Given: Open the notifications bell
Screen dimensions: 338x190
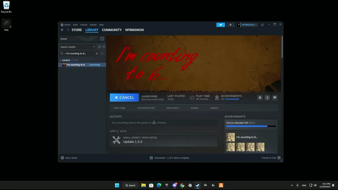Looking at the screenshot, I should point(230,25).
